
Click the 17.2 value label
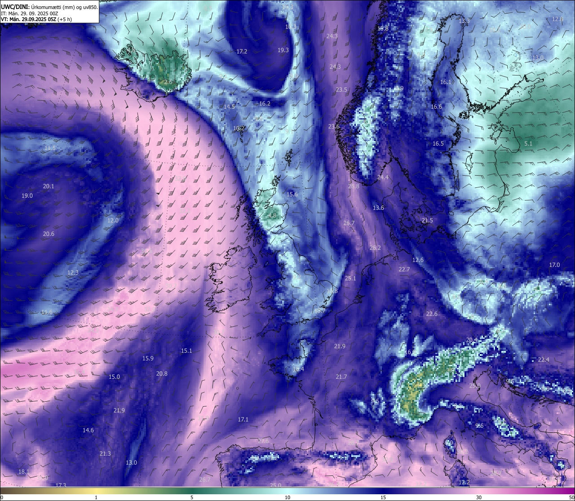coord(242,52)
